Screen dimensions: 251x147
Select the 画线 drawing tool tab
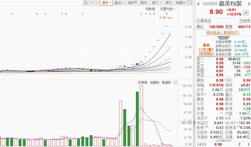(144, 3)
